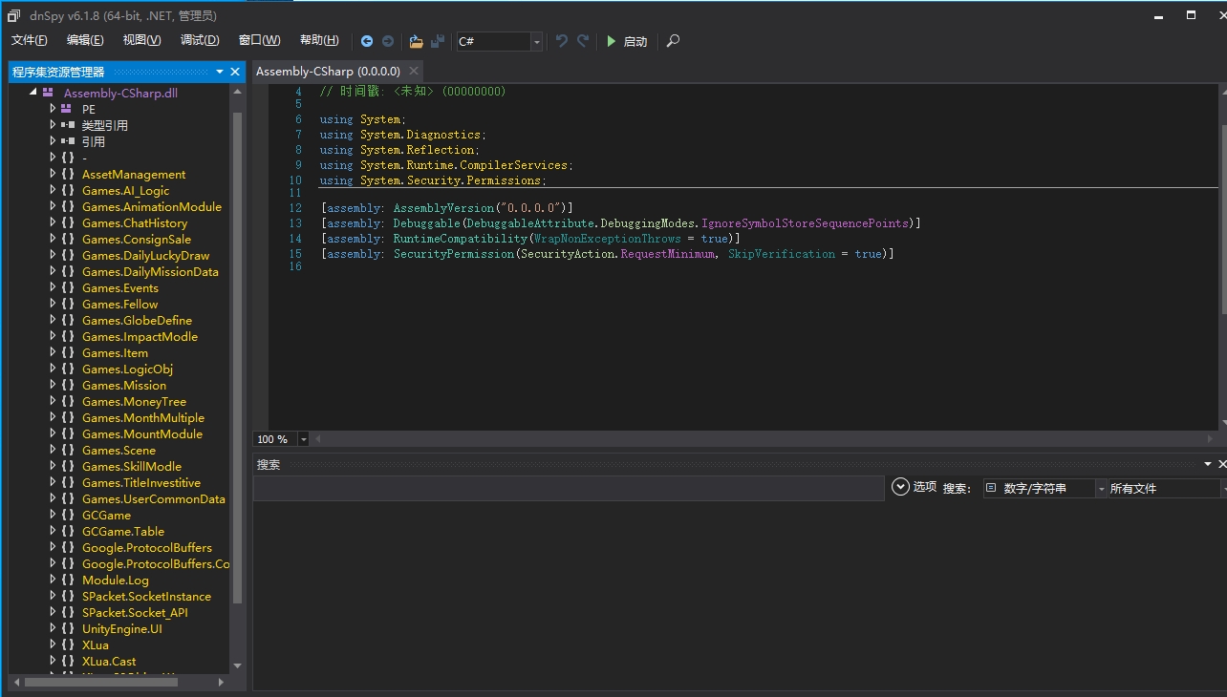Viewport: 1227px width, 697px height.
Task: Click the 启动 start debugging button
Action: (627, 41)
